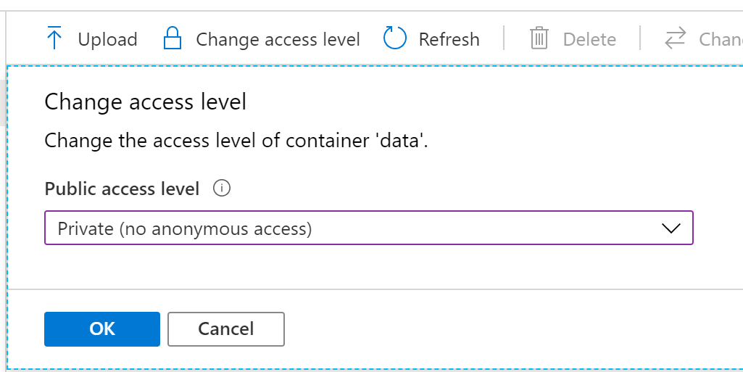Click the circular Refresh arrow icon
Image resolution: width=743 pixels, height=372 pixels.
(395, 38)
